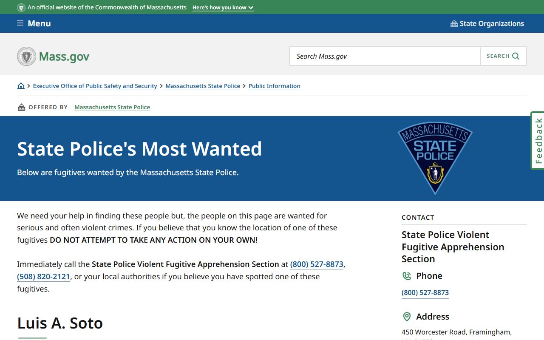The width and height of the screenshot is (544, 340).
Task: Click the Offered By building icon
Action: point(21,107)
